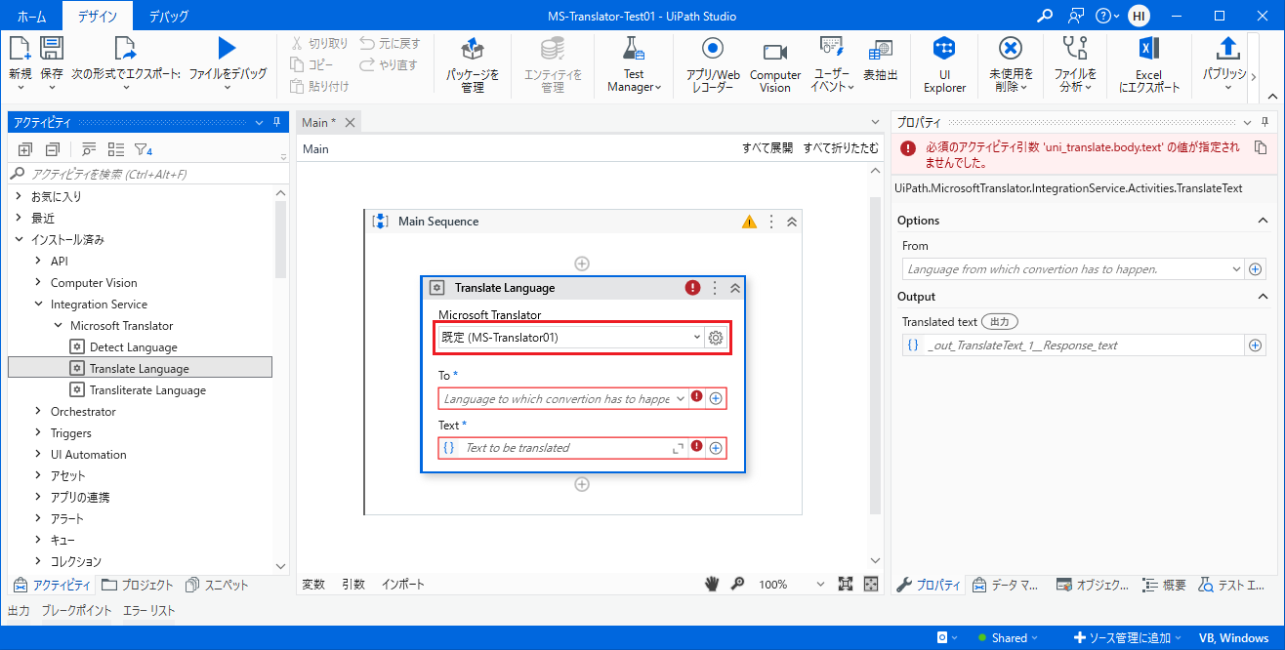Click Analyze File (ファイルを分析) icon
Screen dimensions: 1285x650
(x=1075, y=49)
